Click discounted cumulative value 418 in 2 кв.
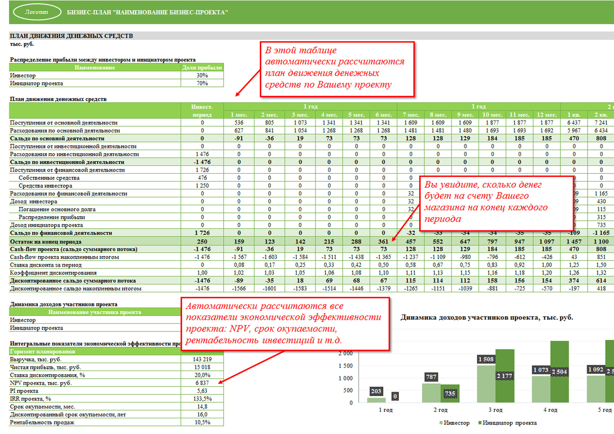This screenshot has width=614, height=434. pos(601,288)
